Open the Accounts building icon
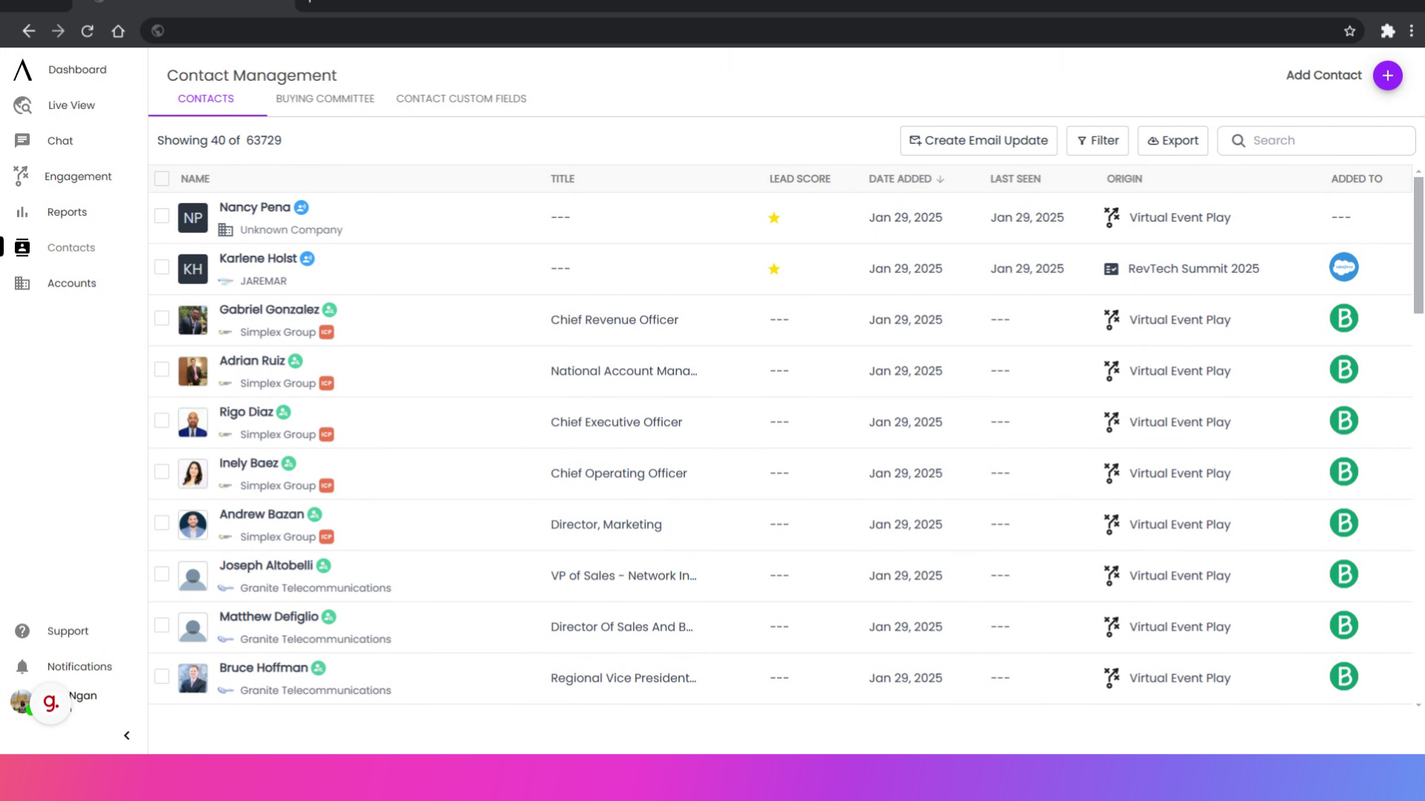This screenshot has height=801, width=1425. coord(22,283)
